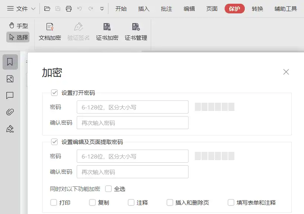Open the comments sidebar panel
Viewport: 304px width, 214px height.
coord(10,96)
